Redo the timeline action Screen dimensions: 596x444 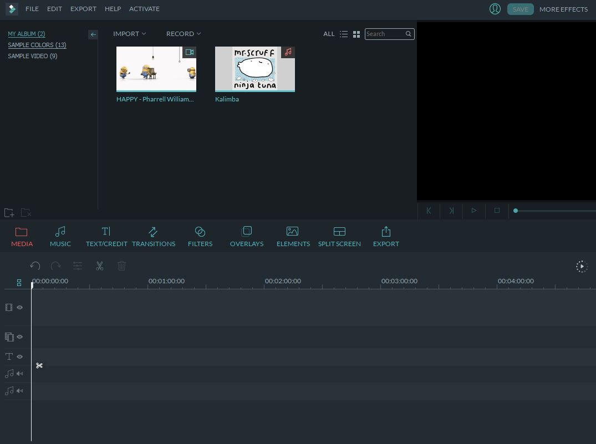coord(56,266)
